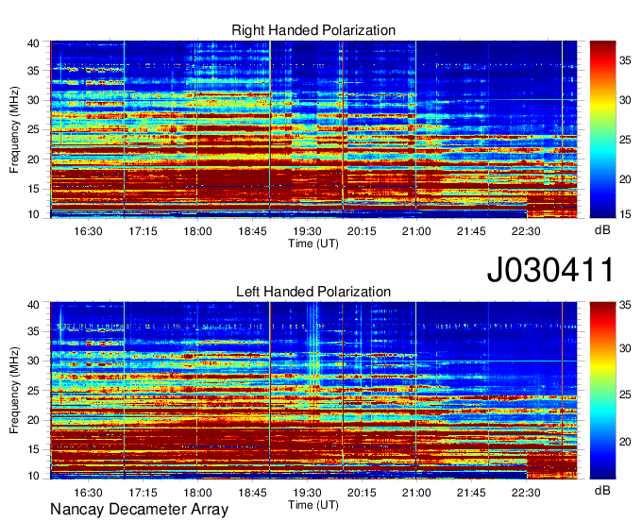Click the "Right Handed Polarization" plot title
642x521 pixels.
click(313, 30)
